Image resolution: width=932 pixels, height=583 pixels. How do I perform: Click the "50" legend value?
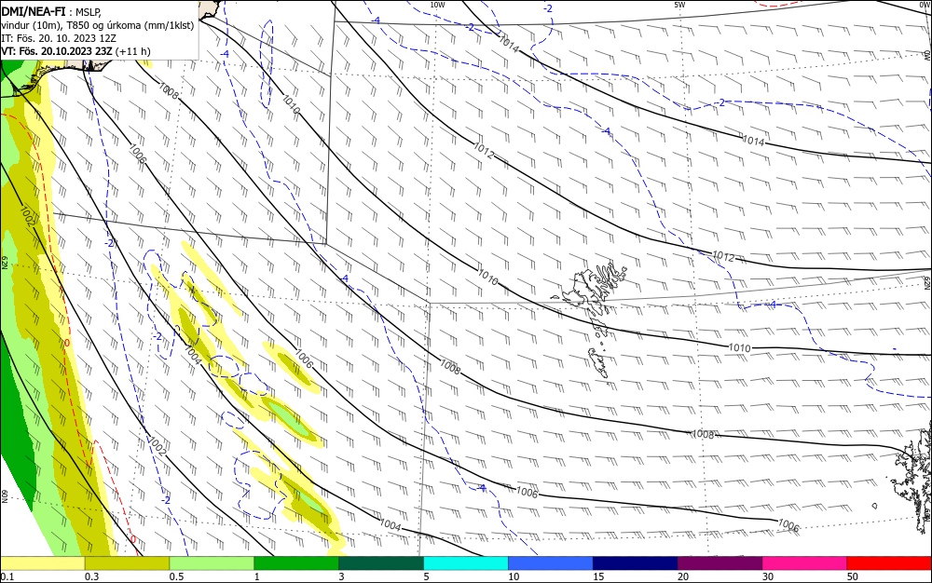click(853, 576)
